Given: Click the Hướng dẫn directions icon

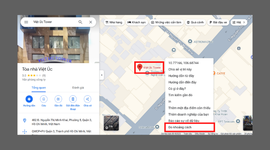Looking at the screenshot, I should click(29, 99).
